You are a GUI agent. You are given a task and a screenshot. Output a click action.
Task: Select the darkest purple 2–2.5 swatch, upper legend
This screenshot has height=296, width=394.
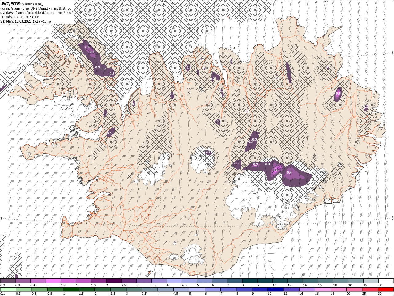(x=114, y=281)
